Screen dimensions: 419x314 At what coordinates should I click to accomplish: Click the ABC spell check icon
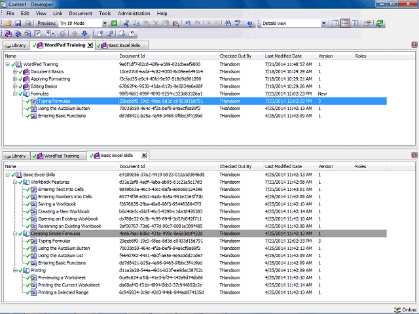point(237,24)
